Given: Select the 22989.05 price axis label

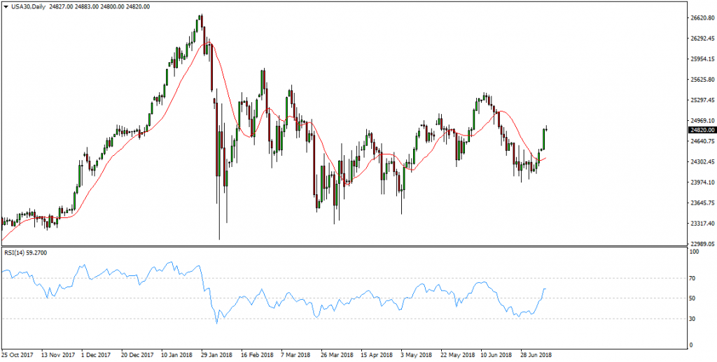Looking at the screenshot, I should tap(702, 245).
